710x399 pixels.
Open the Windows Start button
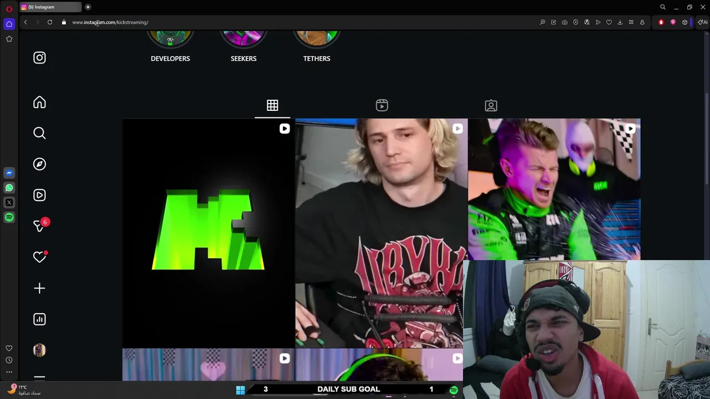click(240, 390)
